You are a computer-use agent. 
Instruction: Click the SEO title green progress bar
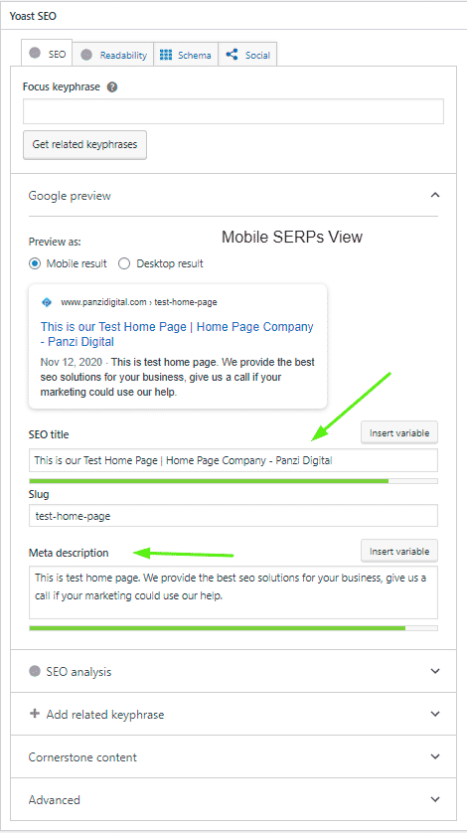pos(233,481)
